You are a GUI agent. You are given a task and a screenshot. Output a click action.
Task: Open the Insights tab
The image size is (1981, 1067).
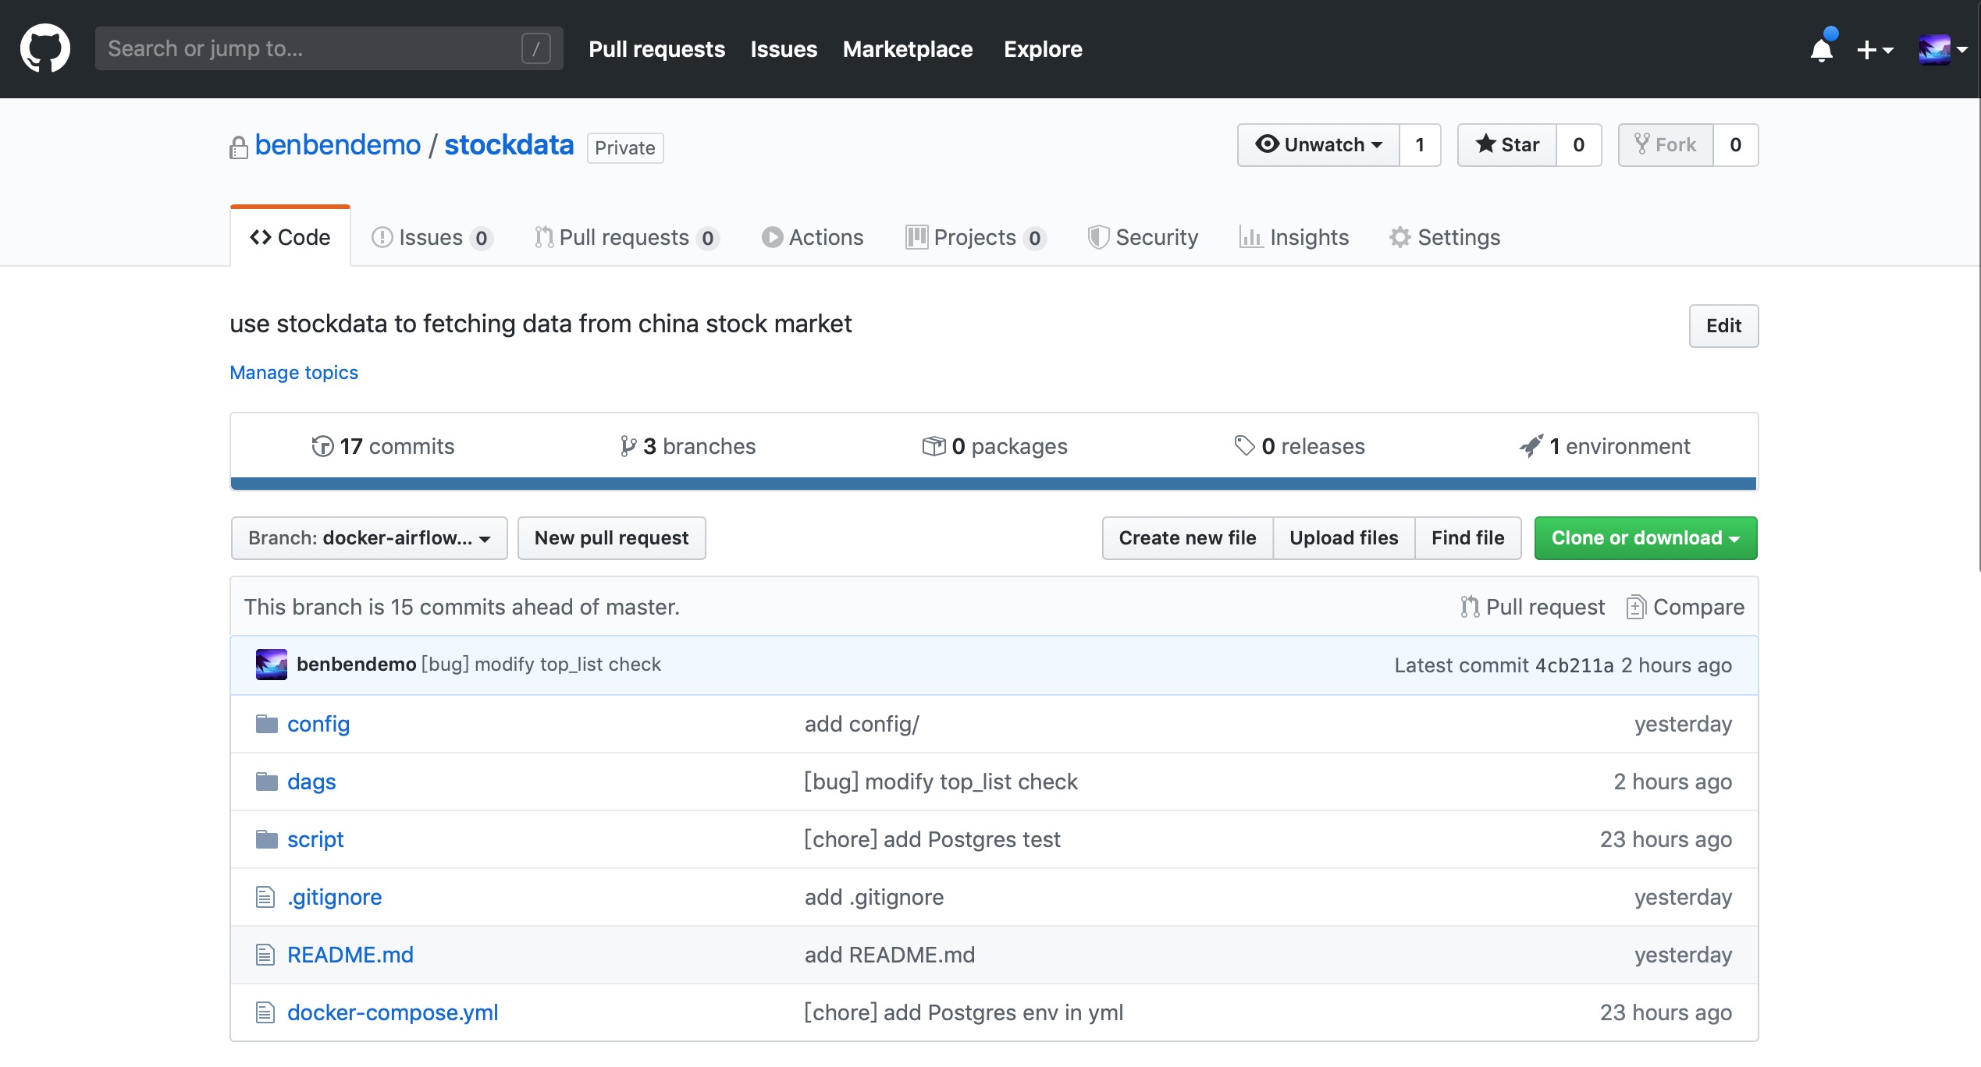click(1294, 237)
